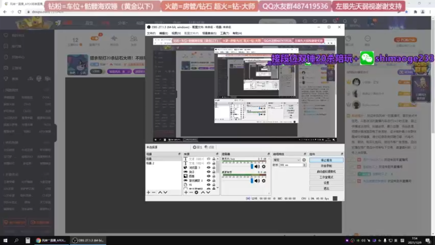Click the 启动虚拟摄像机 virtual camera button
This screenshot has height=245, width=435.
[326, 171]
